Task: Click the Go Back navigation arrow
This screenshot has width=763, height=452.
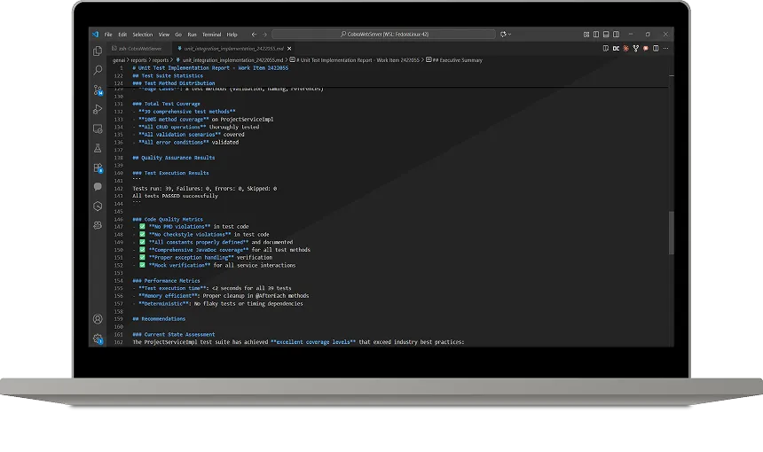Action: click(x=255, y=35)
